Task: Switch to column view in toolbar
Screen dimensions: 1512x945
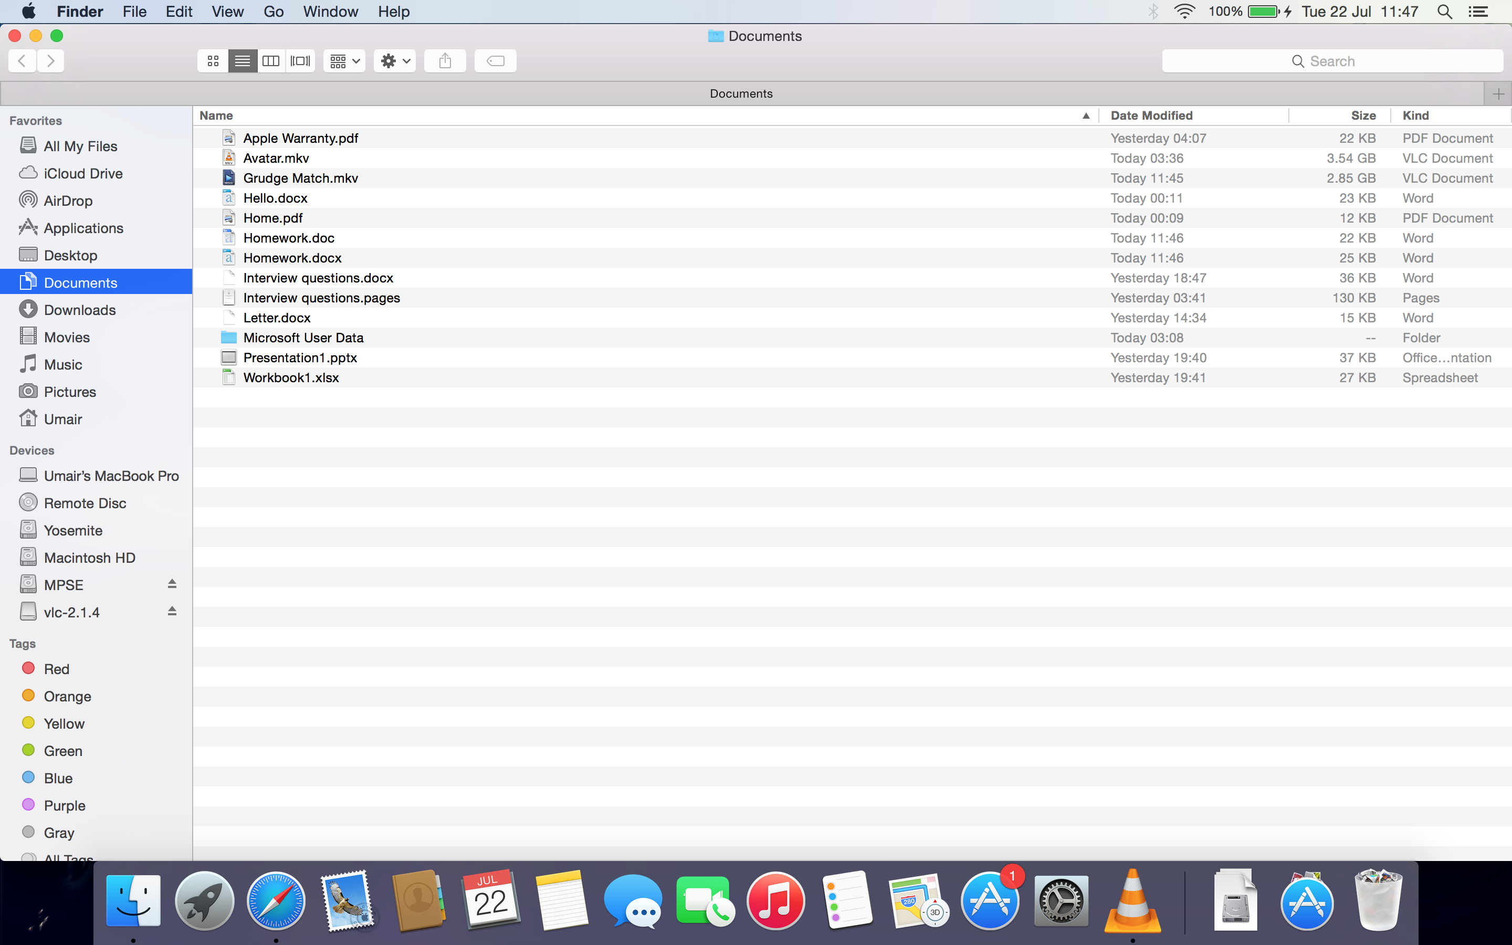Action: (x=270, y=60)
